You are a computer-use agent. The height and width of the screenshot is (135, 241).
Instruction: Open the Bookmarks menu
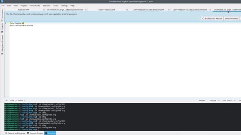pos(35,6)
